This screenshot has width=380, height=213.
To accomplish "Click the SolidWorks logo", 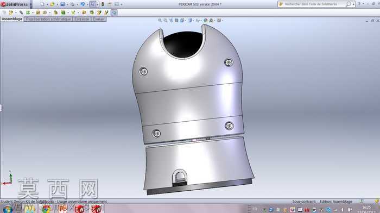I will point(14,4).
